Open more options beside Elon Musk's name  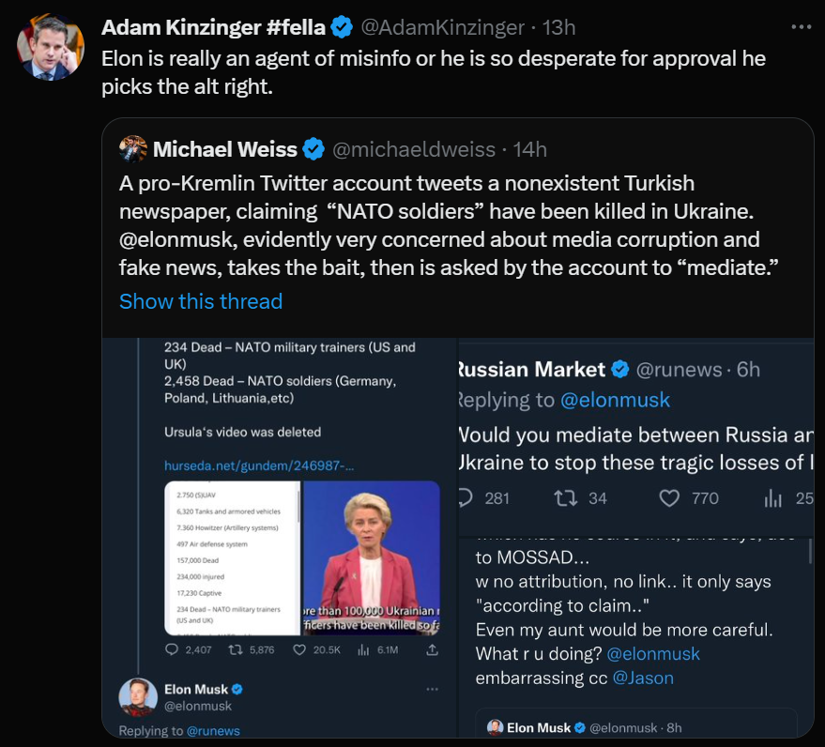[432, 689]
